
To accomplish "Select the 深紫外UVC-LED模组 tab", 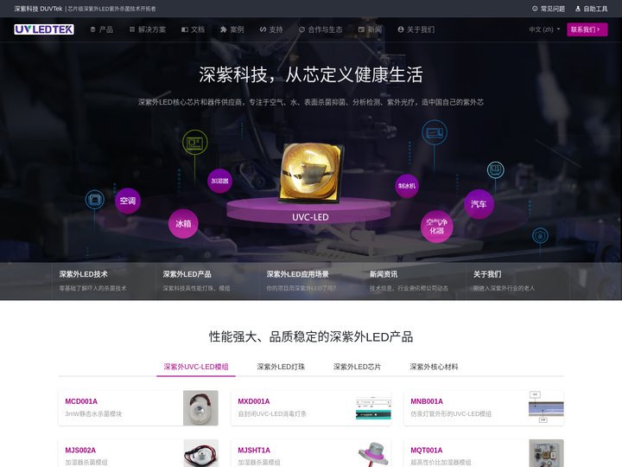I will click(x=196, y=367).
